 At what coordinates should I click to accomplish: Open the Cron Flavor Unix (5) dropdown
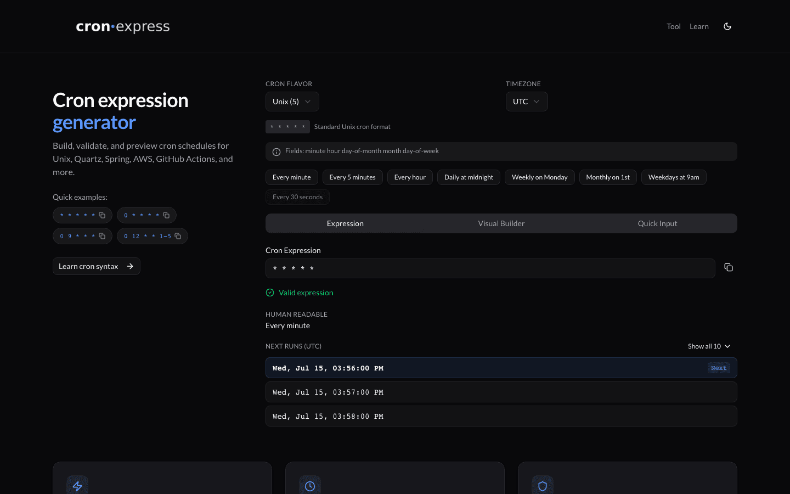[x=292, y=102]
